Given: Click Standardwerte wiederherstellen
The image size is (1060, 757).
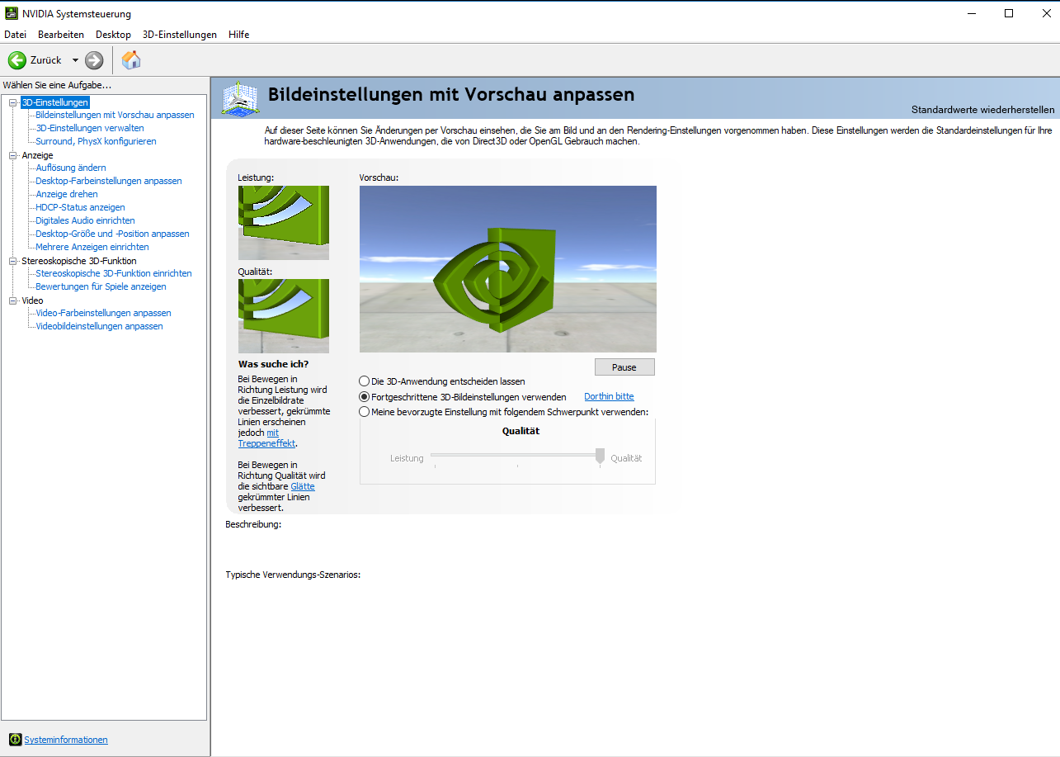Looking at the screenshot, I should [982, 110].
